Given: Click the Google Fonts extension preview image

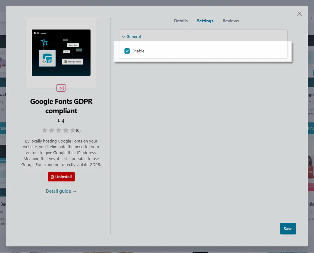Looking at the screenshot, I should click(61, 52).
